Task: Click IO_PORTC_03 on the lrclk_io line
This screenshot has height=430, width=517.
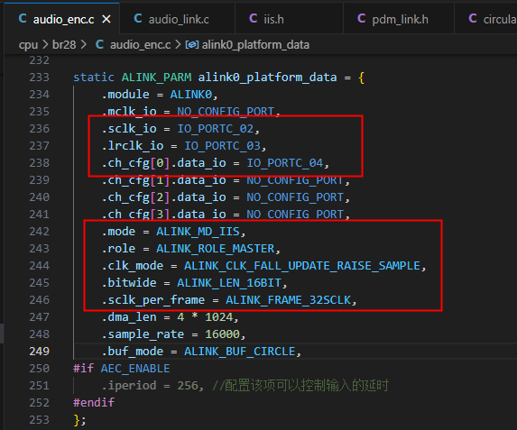Action: tap(222, 146)
